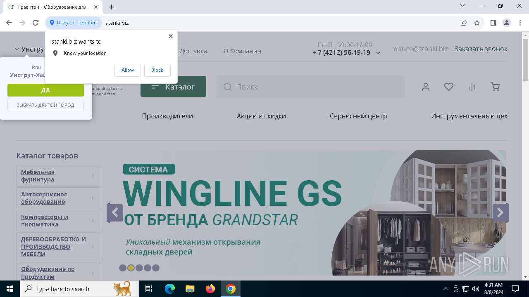
Task: Select the first slider pagination dot
Action: [122, 268]
